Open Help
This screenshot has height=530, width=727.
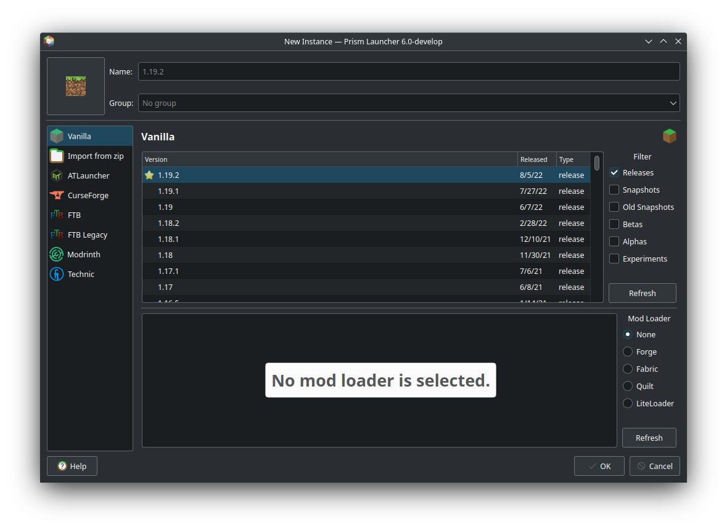72,466
